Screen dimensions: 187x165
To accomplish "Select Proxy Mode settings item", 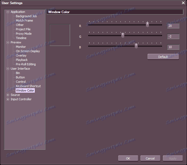I will coord(24,34).
